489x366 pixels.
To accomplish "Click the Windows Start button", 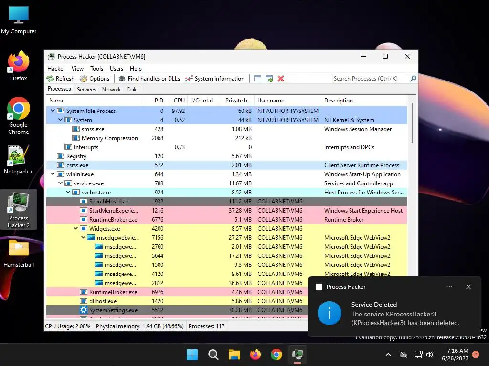I will tap(192, 355).
